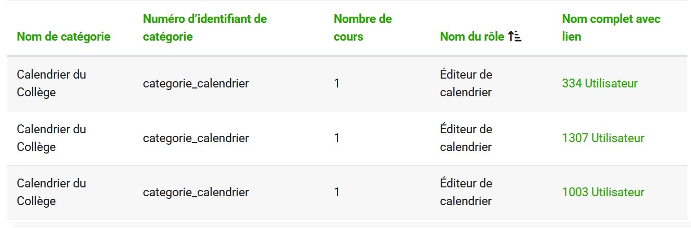The height and width of the screenshot is (228, 691).
Task: Open the 1003 Utilisateur profile link
Action: pos(603,192)
